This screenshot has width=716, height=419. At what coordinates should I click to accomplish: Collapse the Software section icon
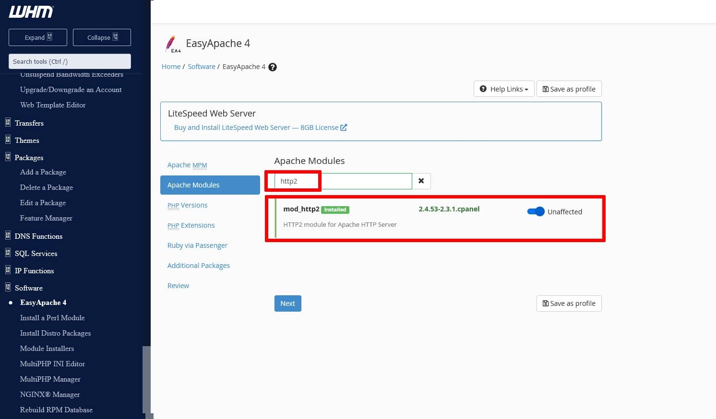click(x=8, y=288)
